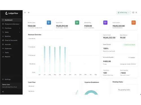This screenshot has width=141, height=105.
Task: Open the Dashboard menu item
Action: (11, 20)
